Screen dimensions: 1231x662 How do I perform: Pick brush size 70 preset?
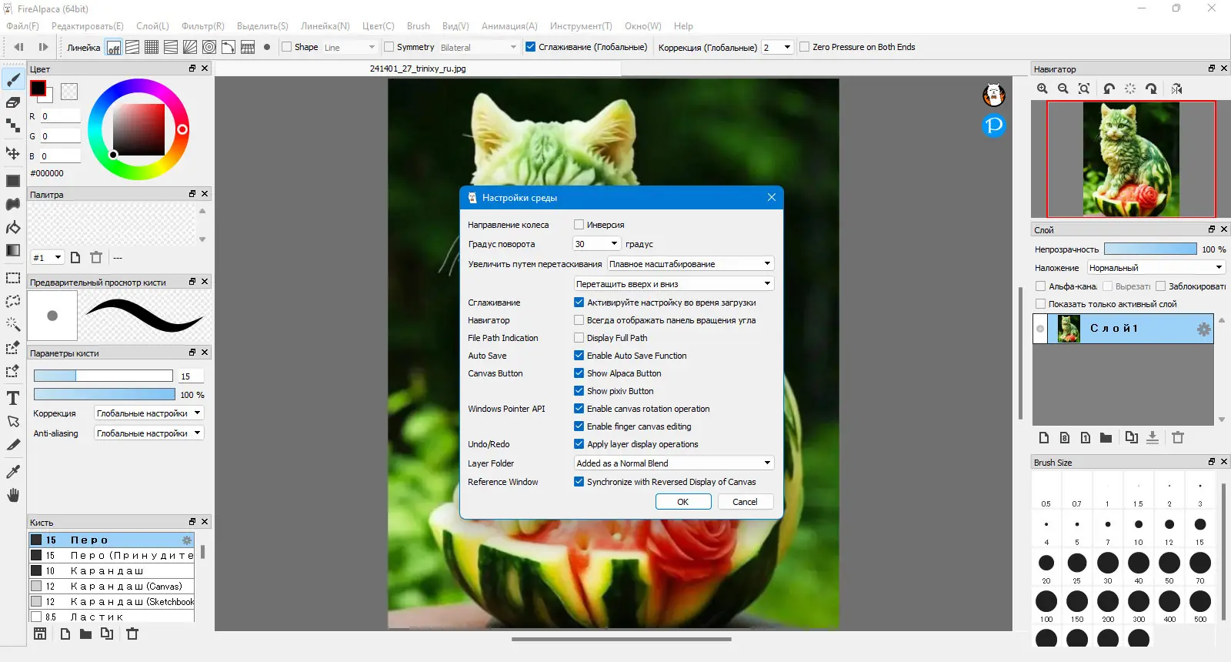click(x=1200, y=566)
